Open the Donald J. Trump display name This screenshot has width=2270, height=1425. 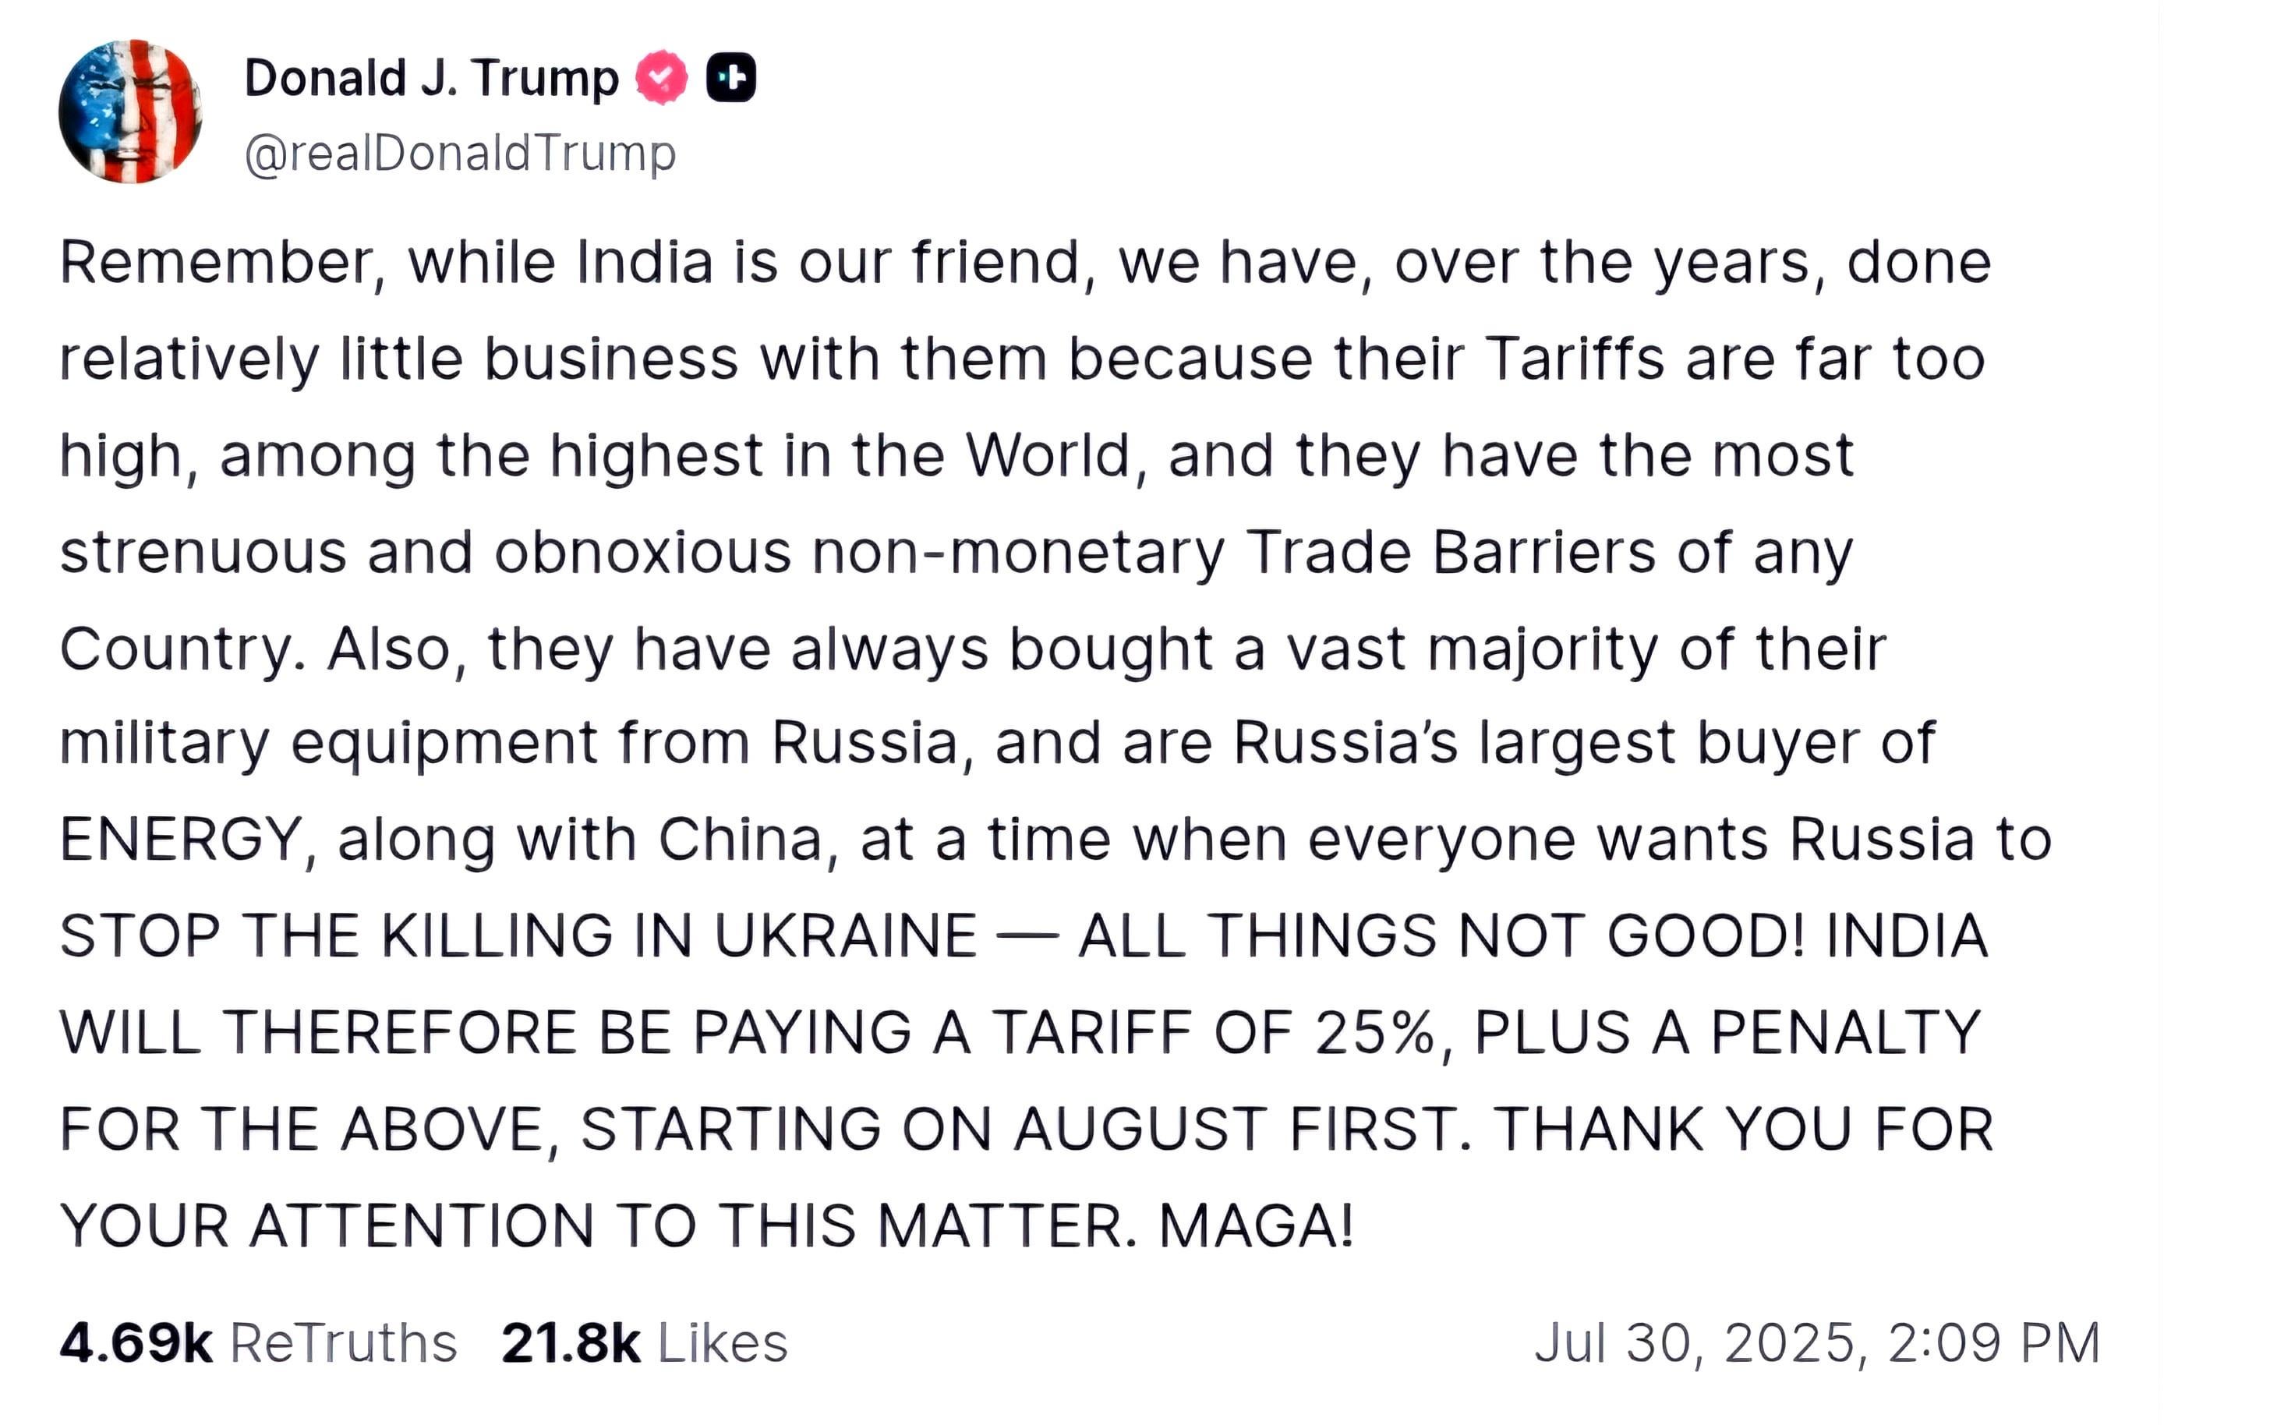pos(432,77)
